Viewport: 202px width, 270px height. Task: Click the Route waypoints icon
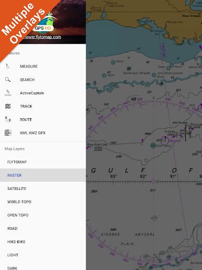pyautogui.click(x=8, y=120)
